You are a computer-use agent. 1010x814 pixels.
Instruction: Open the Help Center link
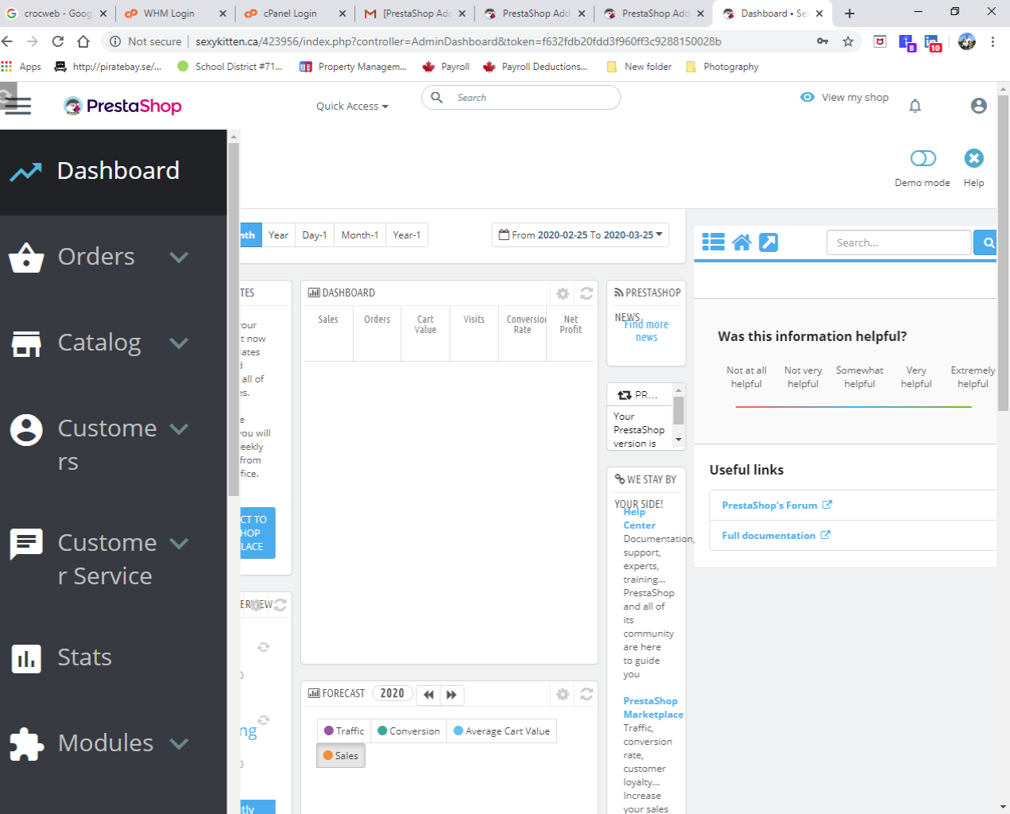tap(639, 518)
